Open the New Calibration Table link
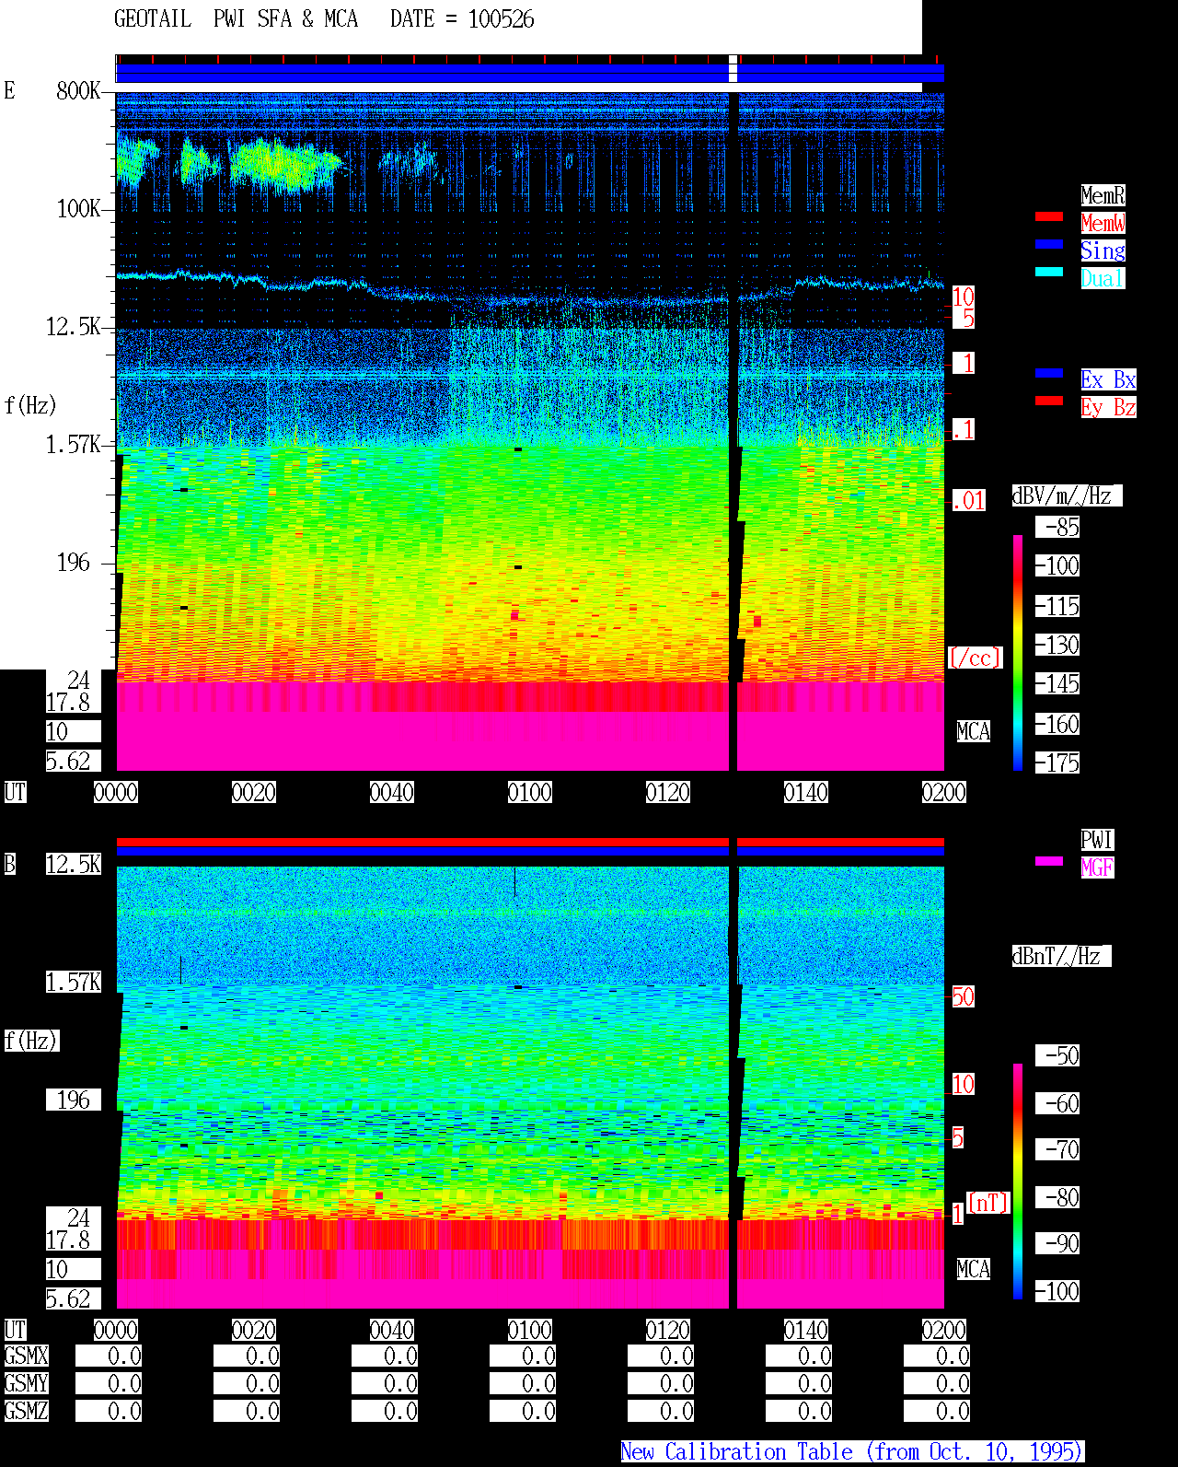 click(852, 1452)
